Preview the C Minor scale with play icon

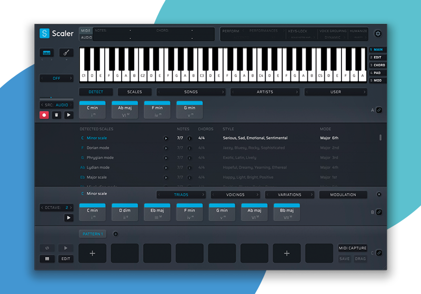click(166, 139)
